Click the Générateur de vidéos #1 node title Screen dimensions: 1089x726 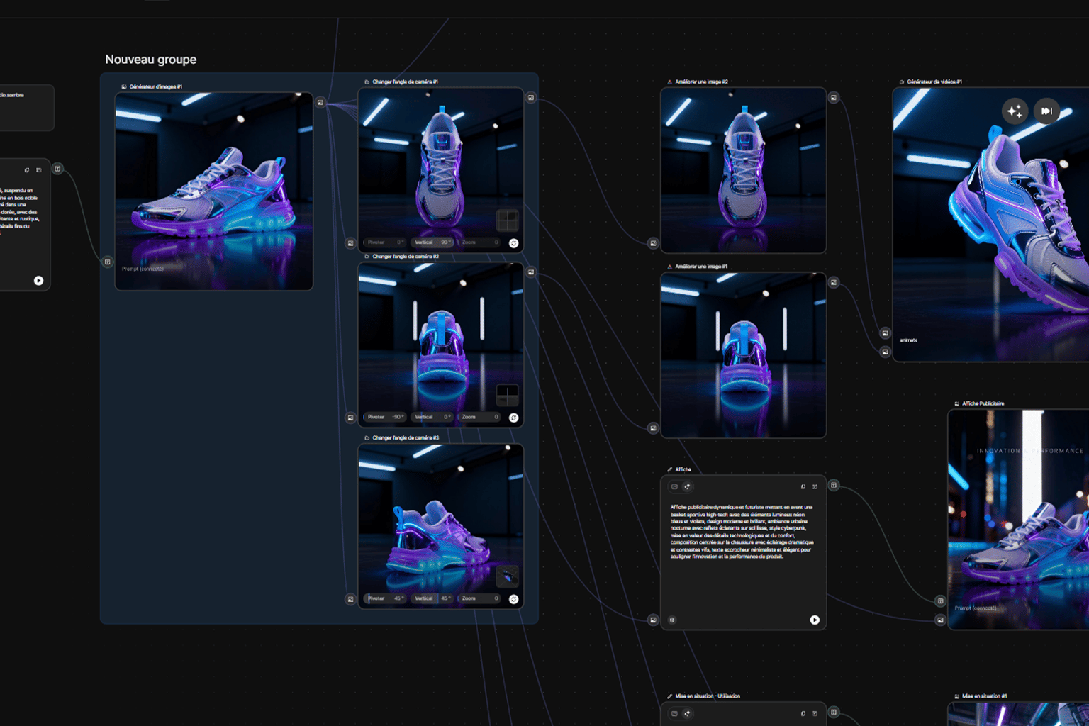tap(934, 82)
